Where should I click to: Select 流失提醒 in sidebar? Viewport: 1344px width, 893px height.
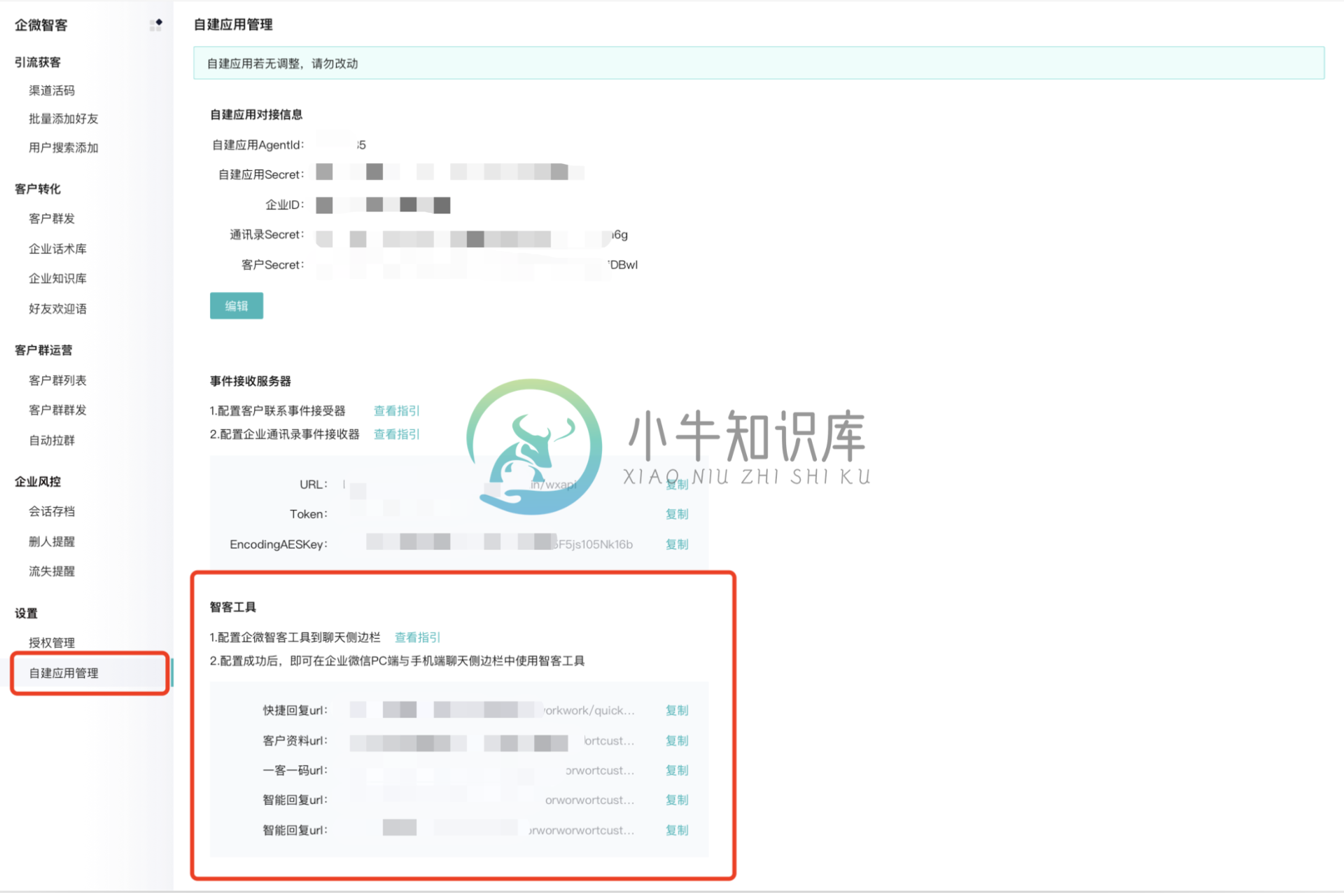tap(52, 572)
